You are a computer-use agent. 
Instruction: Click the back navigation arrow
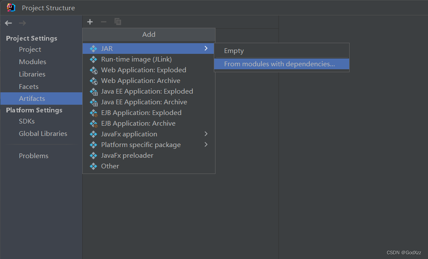point(8,23)
